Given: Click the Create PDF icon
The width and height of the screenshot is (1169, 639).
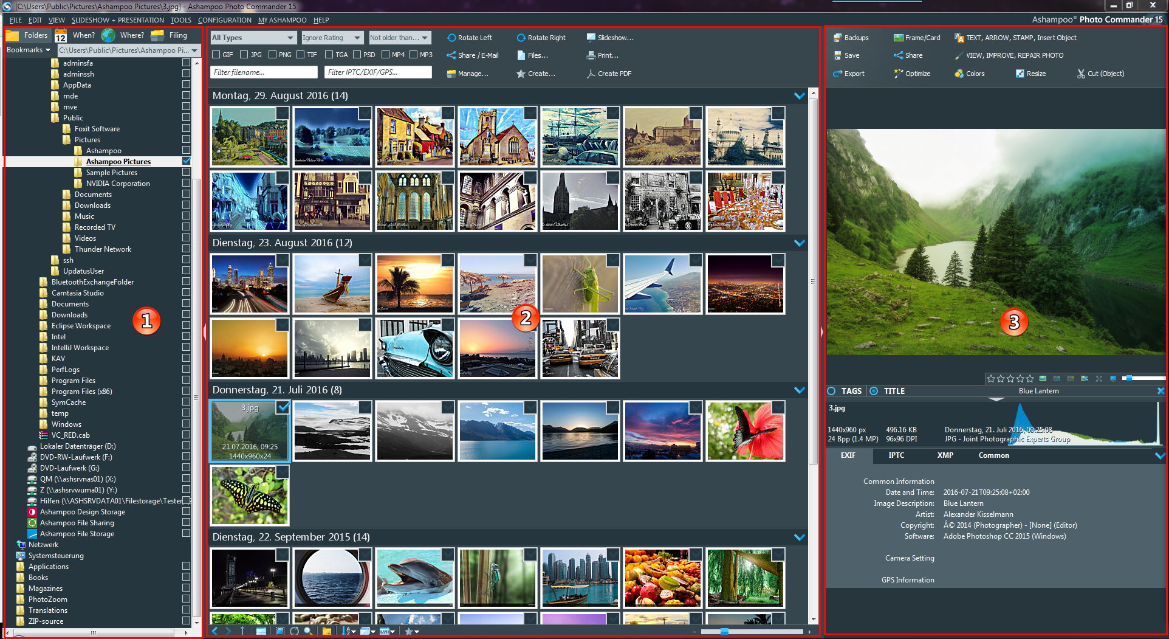Looking at the screenshot, I should (x=591, y=74).
